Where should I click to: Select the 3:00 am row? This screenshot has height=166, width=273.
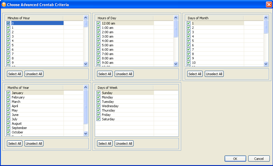click(134, 36)
